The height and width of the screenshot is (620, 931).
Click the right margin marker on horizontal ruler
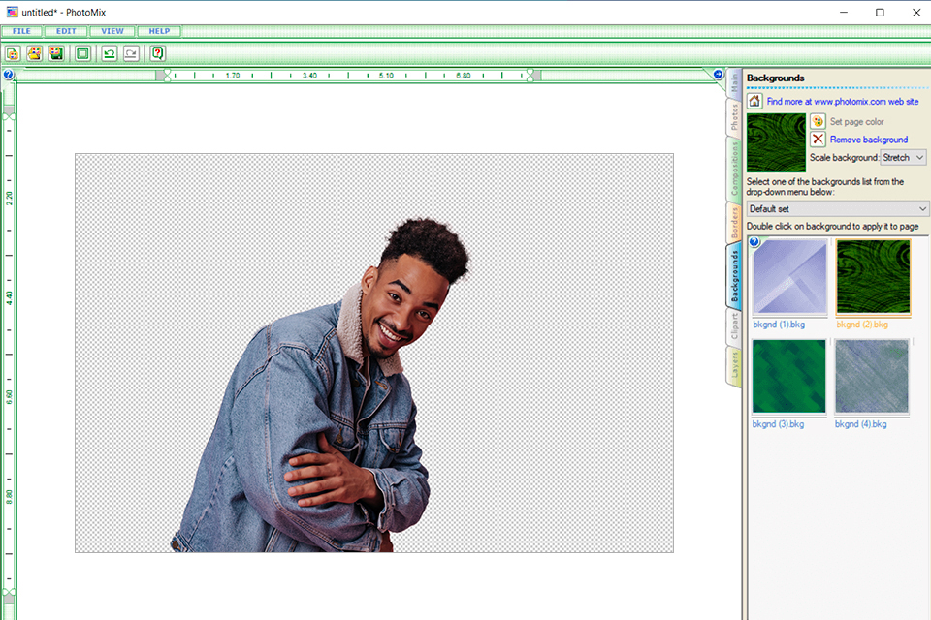click(530, 76)
